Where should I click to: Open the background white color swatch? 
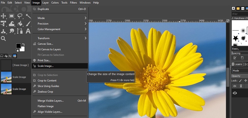tap(23, 50)
